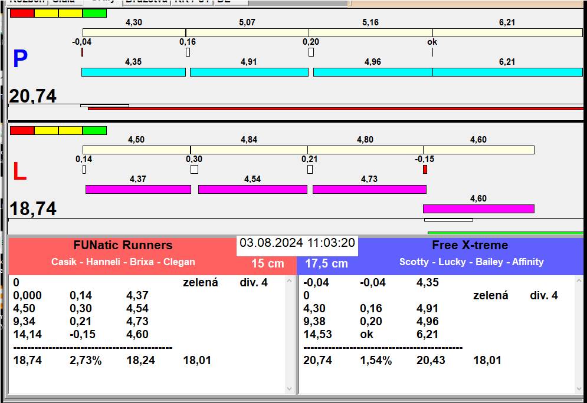Click the Free X-treme team header
587x403 pixels.
(470, 246)
